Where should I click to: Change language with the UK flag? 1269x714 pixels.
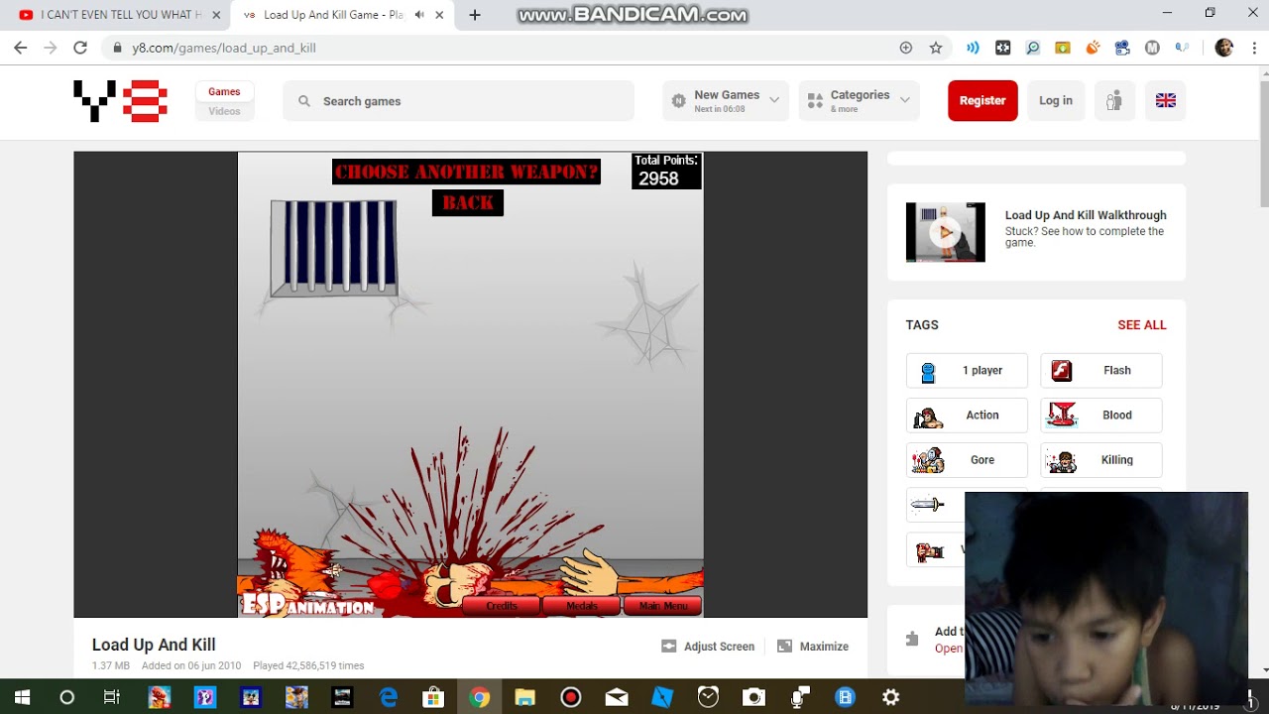1166,101
